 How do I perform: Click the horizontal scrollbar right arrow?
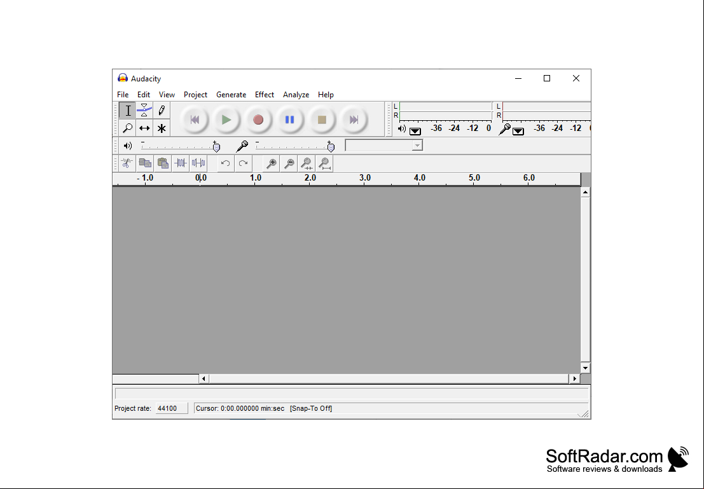coord(575,379)
